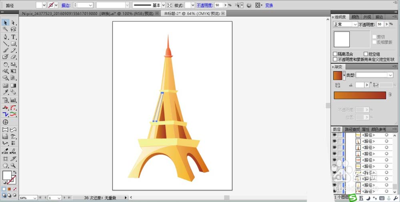Select the Free Transform tool
The image size is (400, 202).
pos(13,71)
